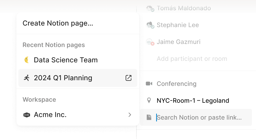The width and height of the screenshot is (256, 139).
Task: Click Stephanie Lee's avatar
Action: tap(150, 25)
